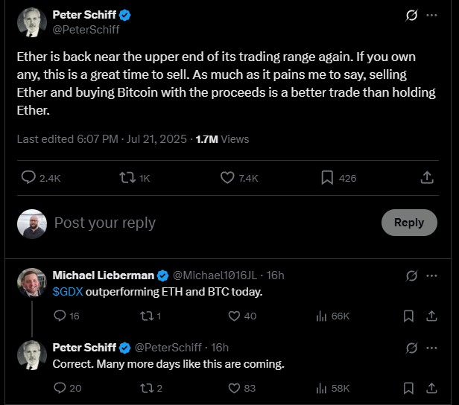Screen dimensions: 459x405
Task: Repost Michael Lieberman's reply
Action: [x=148, y=316]
